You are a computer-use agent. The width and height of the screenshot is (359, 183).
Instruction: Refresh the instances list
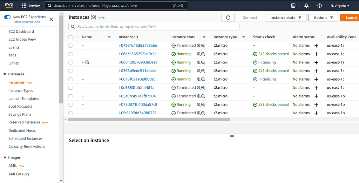click(228, 18)
